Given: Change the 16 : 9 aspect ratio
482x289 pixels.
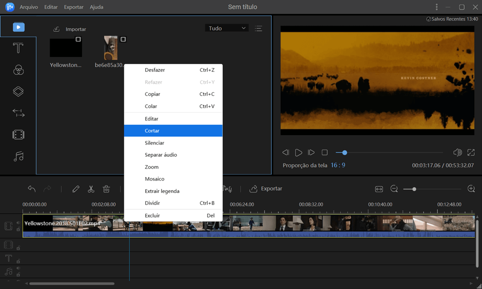Looking at the screenshot, I should (338, 165).
